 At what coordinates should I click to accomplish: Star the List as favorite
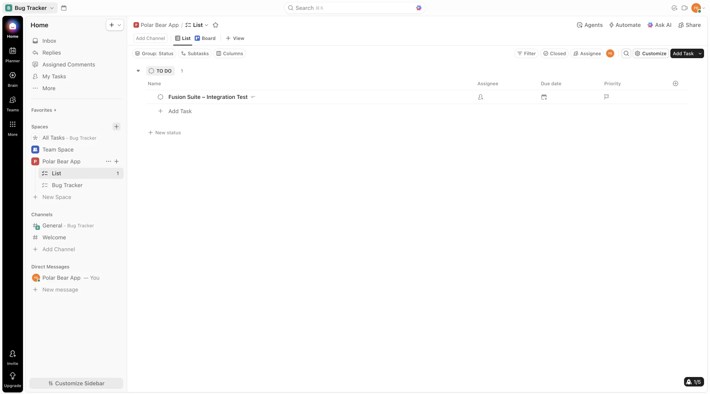(x=216, y=25)
